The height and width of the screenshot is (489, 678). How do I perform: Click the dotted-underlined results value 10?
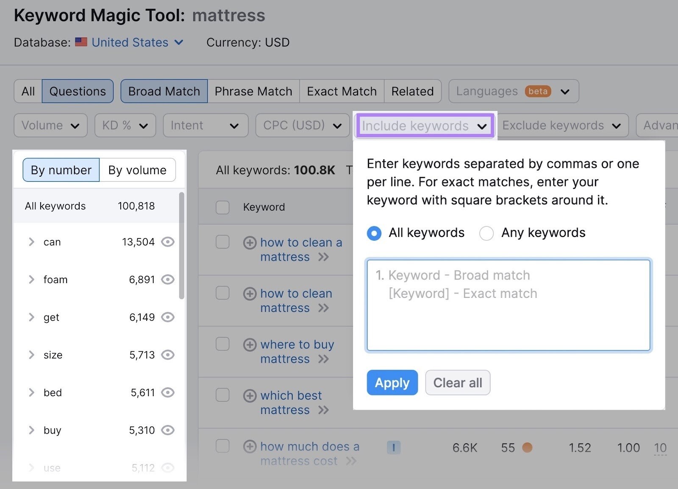(660, 448)
